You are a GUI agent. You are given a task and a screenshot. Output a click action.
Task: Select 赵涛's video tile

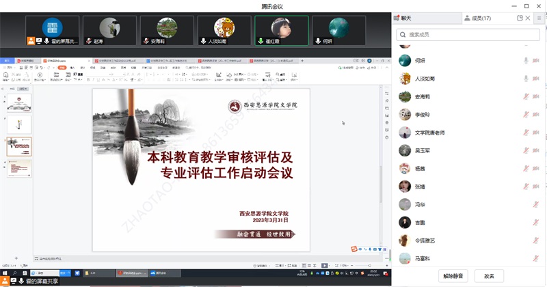[x=109, y=30]
